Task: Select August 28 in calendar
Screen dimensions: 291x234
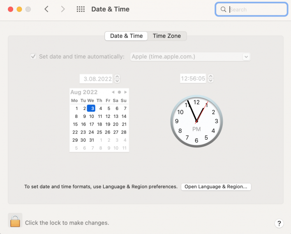Action: point(124,132)
